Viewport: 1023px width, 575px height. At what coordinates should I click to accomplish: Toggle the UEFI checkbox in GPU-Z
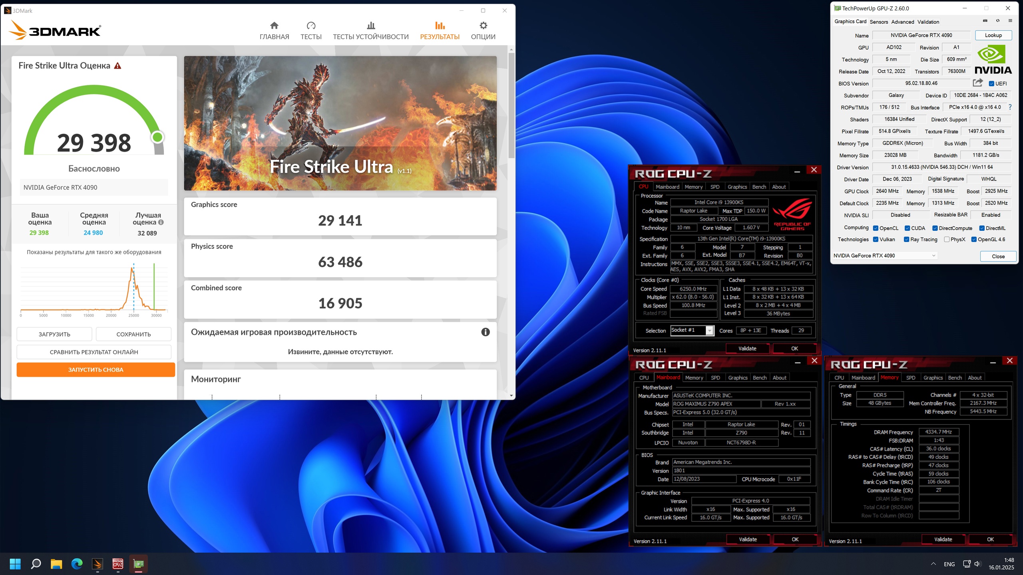(991, 83)
